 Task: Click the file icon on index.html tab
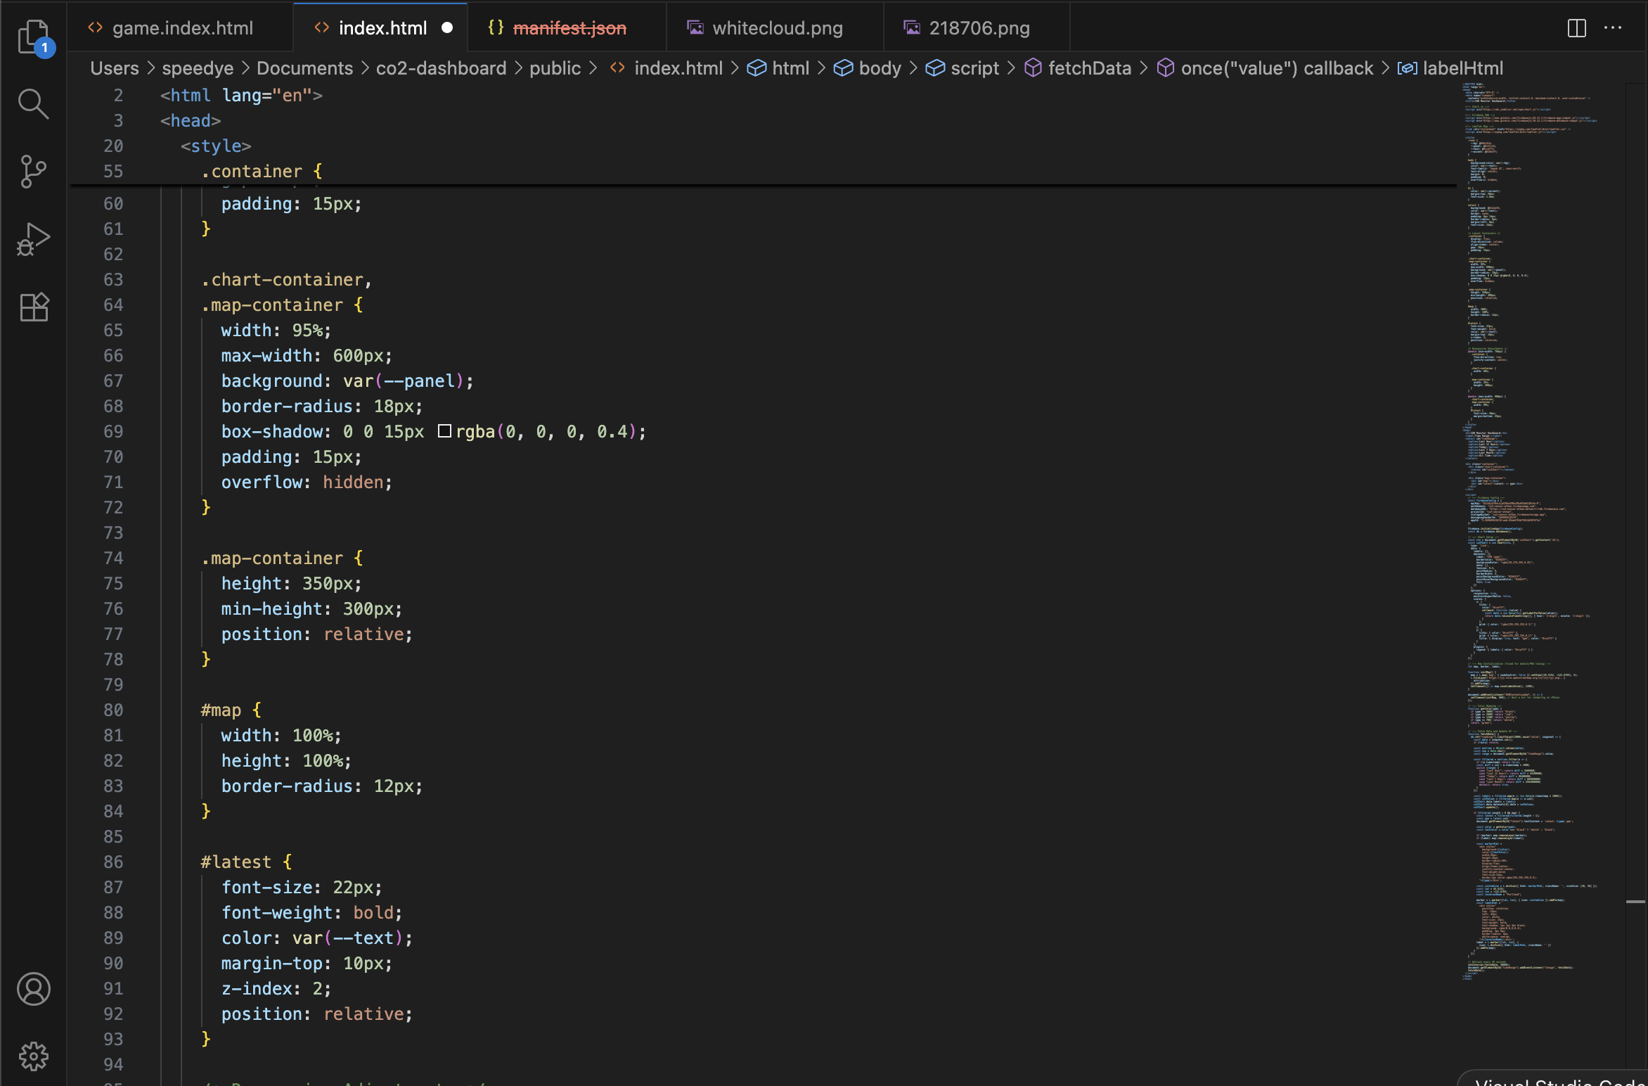point(322,27)
